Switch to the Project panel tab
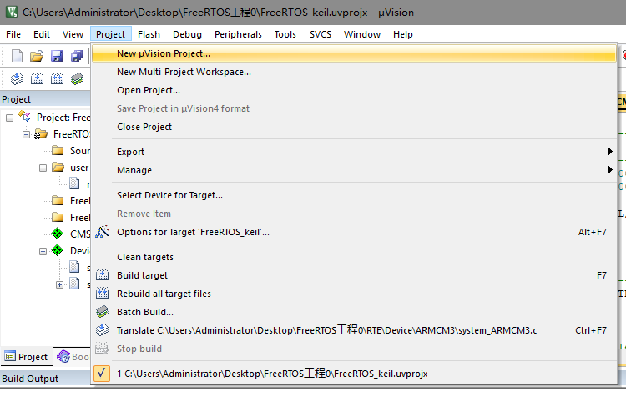Screen dimensions: 626x407 (27, 357)
